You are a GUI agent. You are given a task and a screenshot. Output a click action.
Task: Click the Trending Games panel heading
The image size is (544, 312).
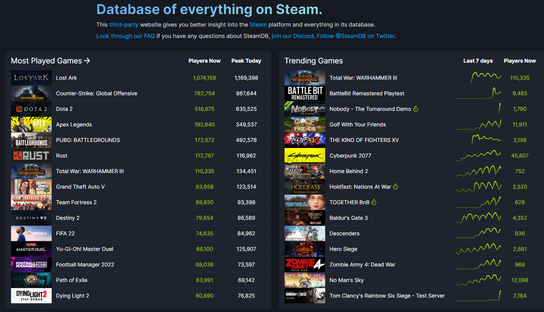[314, 61]
